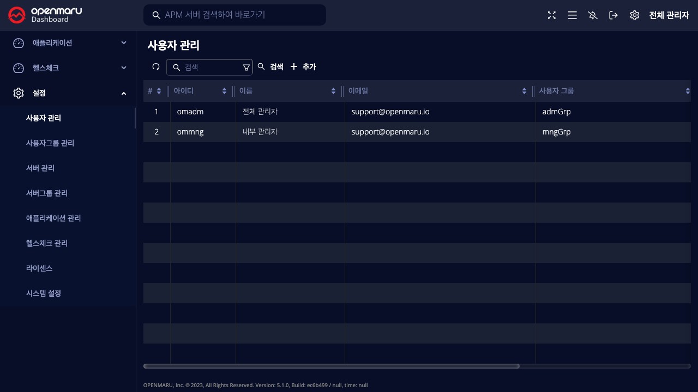Image resolution: width=698 pixels, height=392 pixels.
Task: Toggle the notification bell mute icon
Action: [x=593, y=15]
